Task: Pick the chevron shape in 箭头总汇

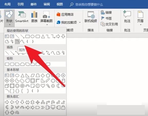Action: click(x=43, y=107)
